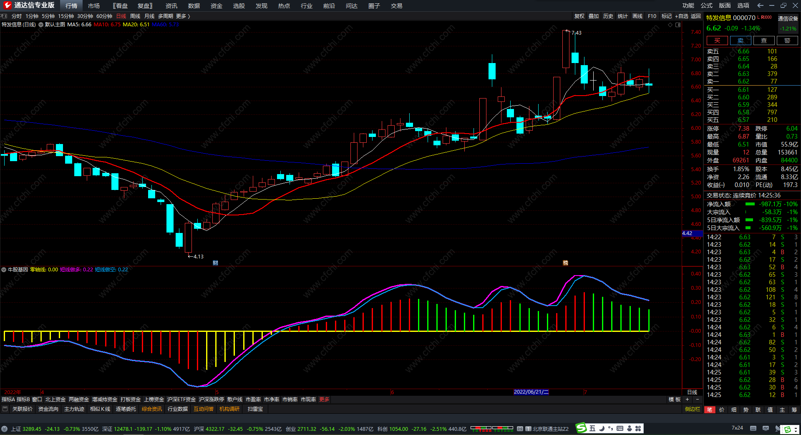
Task: Click the plus icon beside 模板
Action: (x=687, y=400)
